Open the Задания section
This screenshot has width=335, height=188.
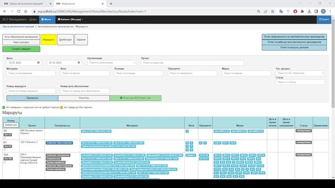click(x=81, y=40)
